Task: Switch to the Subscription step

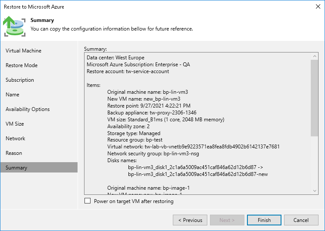Action: tap(20, 80)
